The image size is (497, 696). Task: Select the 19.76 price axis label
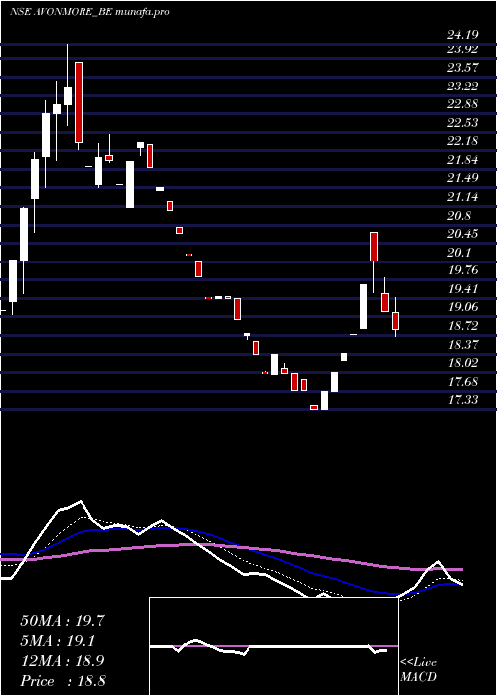(462, 270)
